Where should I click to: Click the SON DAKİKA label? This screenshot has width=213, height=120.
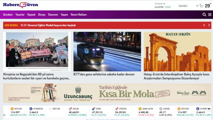(x=11, y=25)
